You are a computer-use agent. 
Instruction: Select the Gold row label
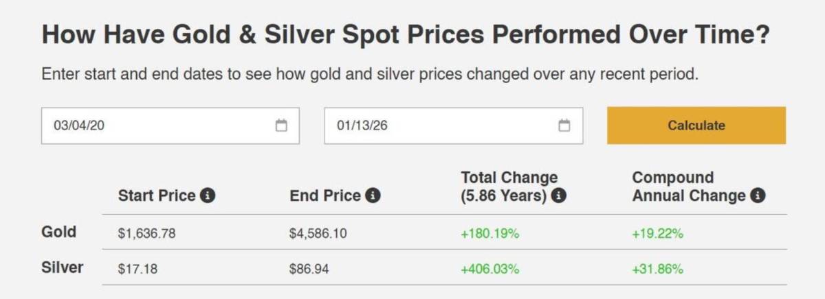click(x=59, y=232)
